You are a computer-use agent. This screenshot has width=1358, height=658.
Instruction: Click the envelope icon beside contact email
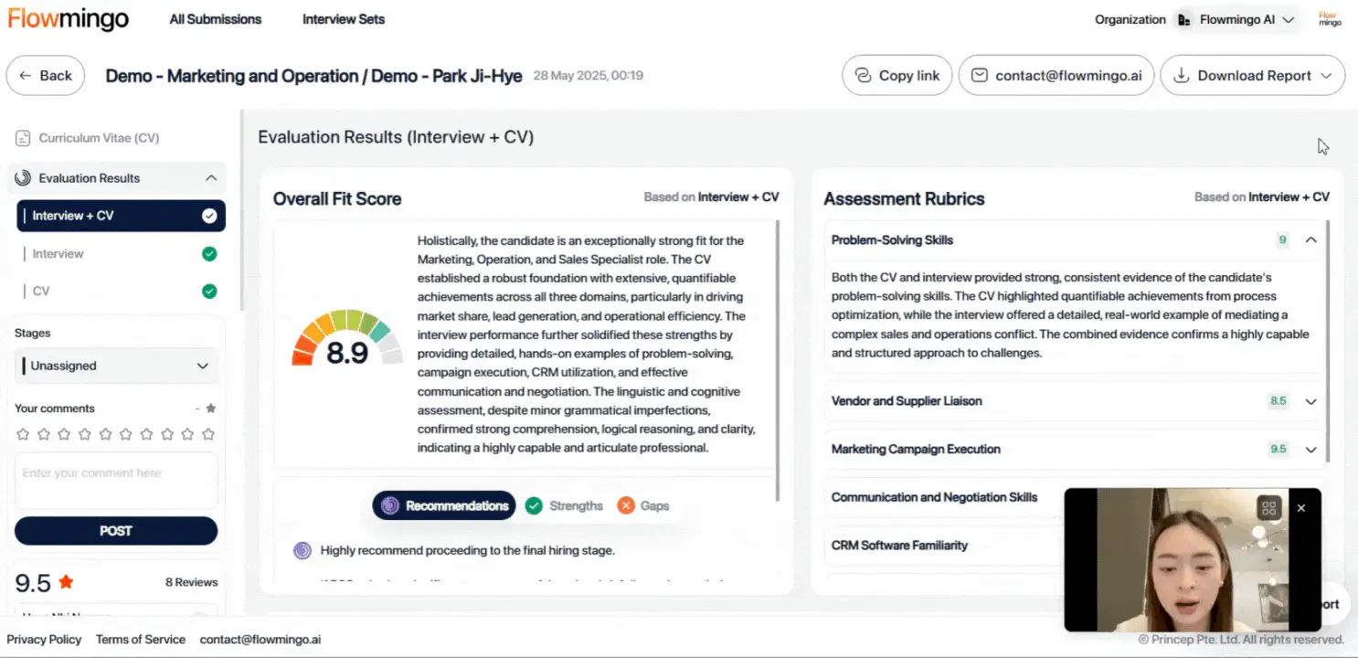click(x=979, y=76)
